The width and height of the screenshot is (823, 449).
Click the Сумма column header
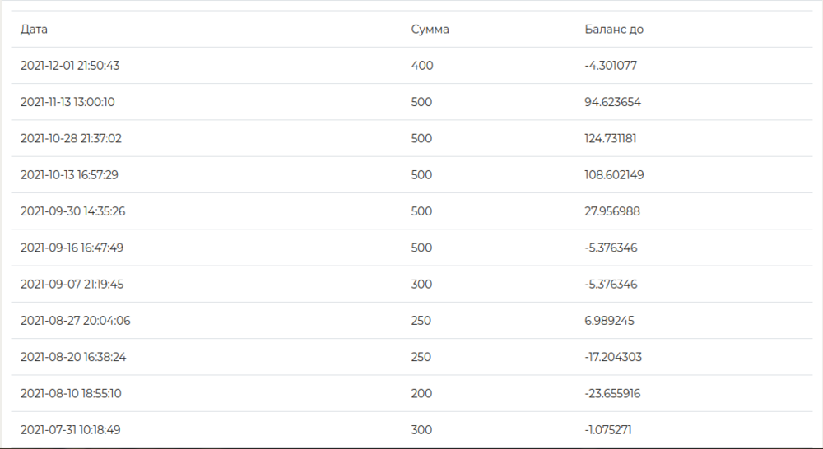(430, 30)
